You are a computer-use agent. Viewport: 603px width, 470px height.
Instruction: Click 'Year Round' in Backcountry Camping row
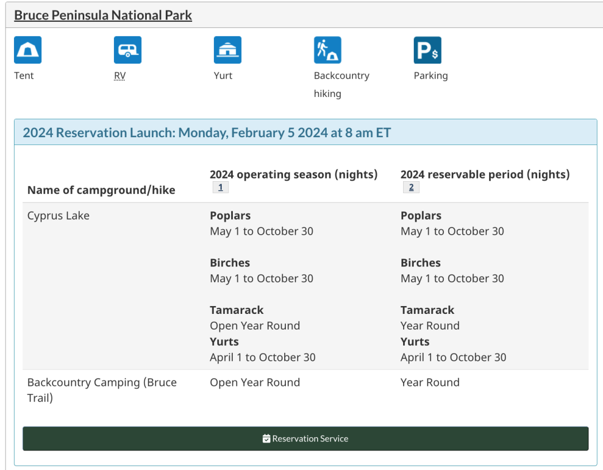(x=430, y=382)
